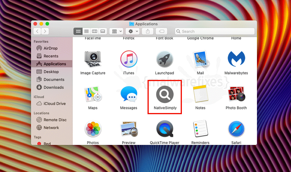Screen dimensions: 291x172
Task: Open the Image Capture app icon
Action: tap(93, 59)
